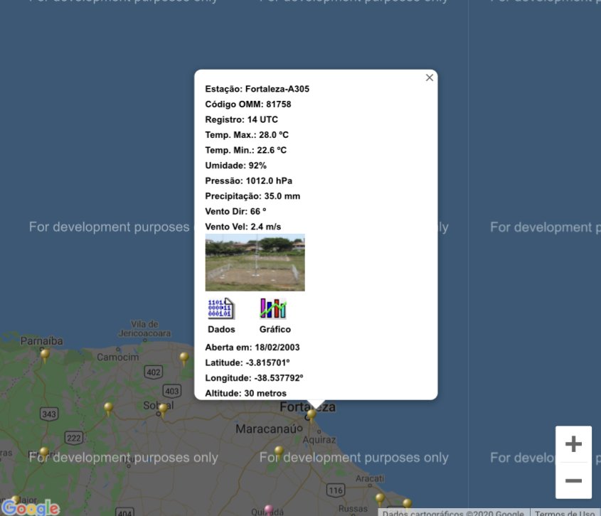Zoom out the map with minus button
Screen dimensions: 601x516
[573, 480]
